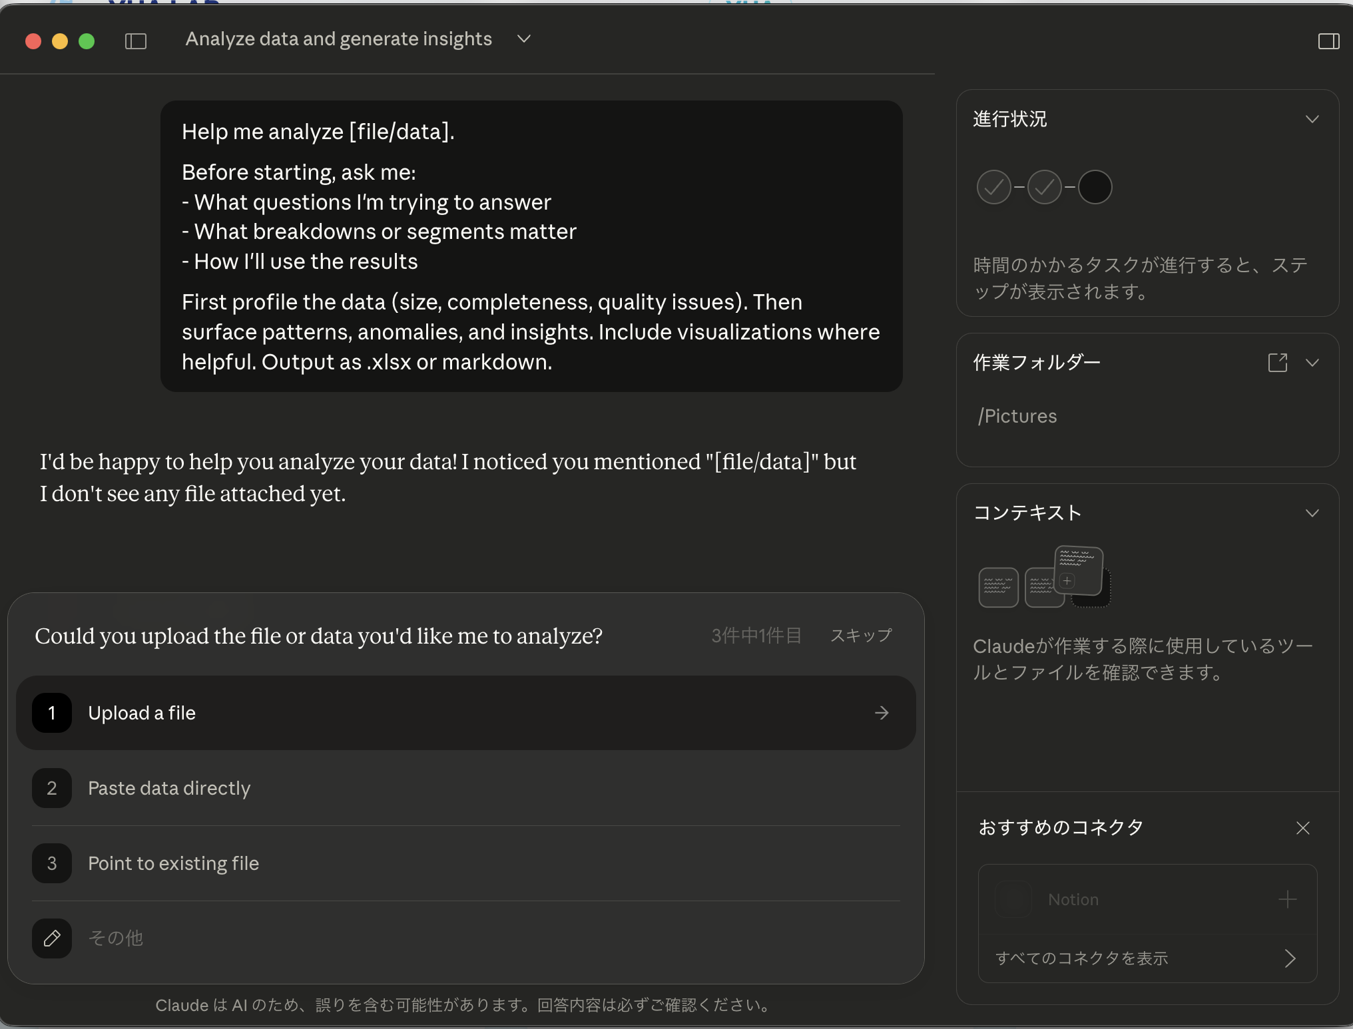Open the conversation title dropdown
This screenshot has height=1029, width=1353.
(523, 39)
